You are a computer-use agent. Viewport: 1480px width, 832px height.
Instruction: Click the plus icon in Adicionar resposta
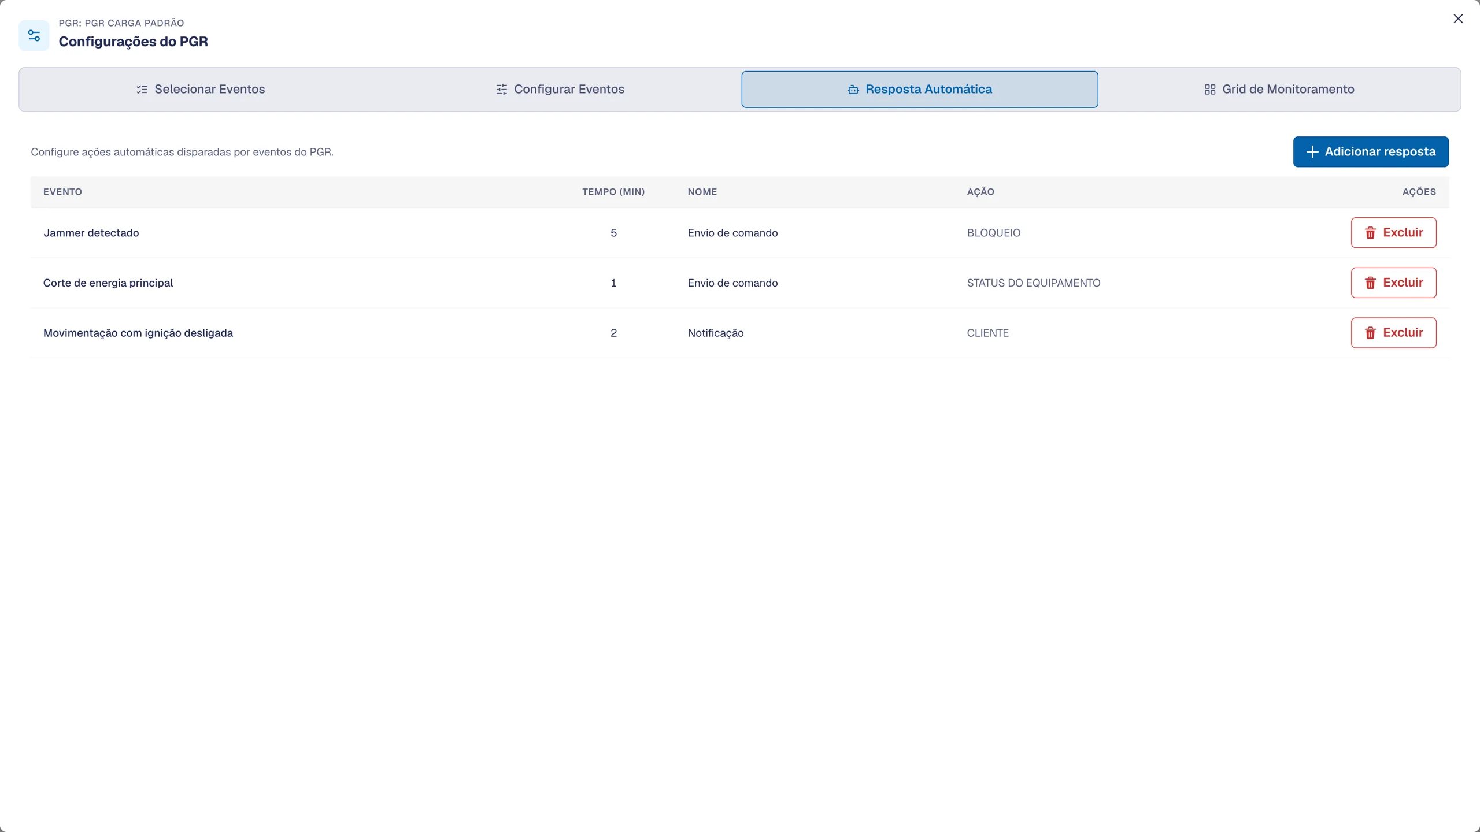[x=1312, y=152]
